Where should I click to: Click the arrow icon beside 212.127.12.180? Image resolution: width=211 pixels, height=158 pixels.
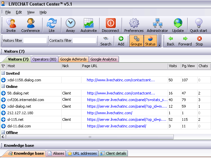tap(3, 113)
